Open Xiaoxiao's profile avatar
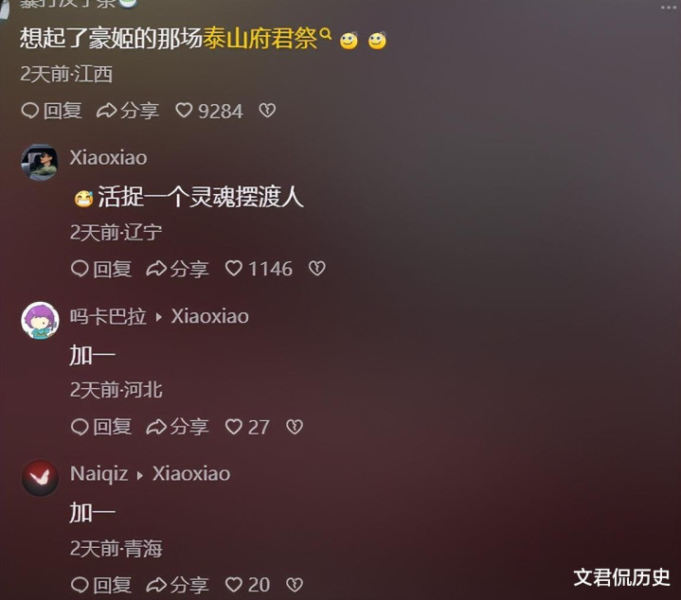Screen dimensions: 681x600 [x=40, y=162]
